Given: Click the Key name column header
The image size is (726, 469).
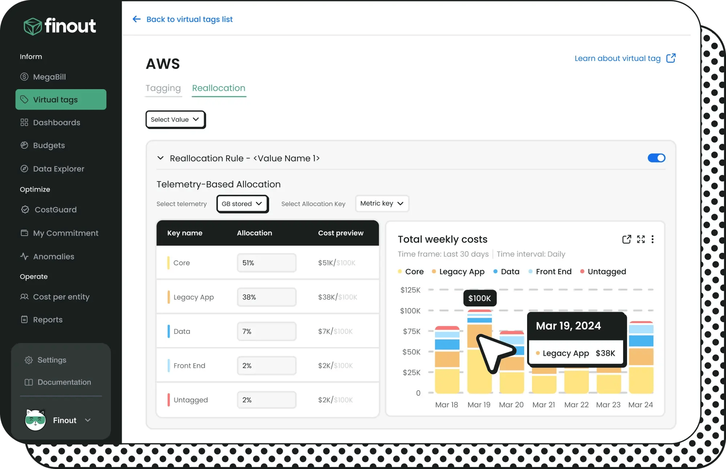Looking at the screenshot, I should tap(185, 233).
